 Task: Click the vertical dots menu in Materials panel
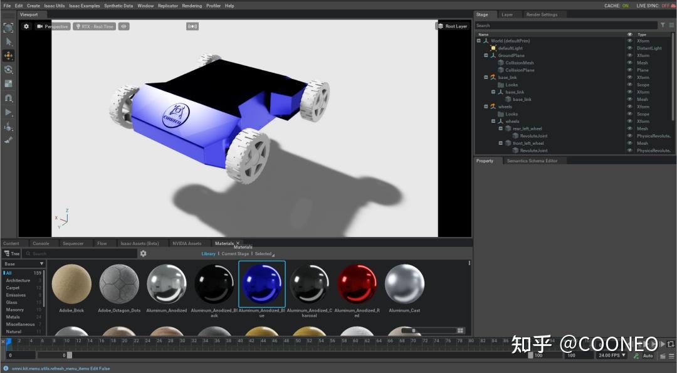(470, 263)
